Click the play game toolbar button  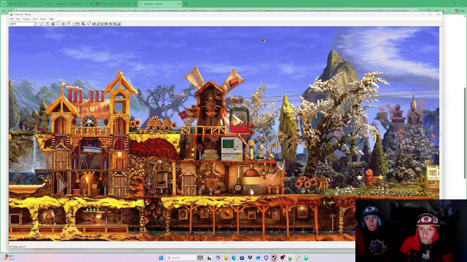pyautogui.click(x=59, y=24)
